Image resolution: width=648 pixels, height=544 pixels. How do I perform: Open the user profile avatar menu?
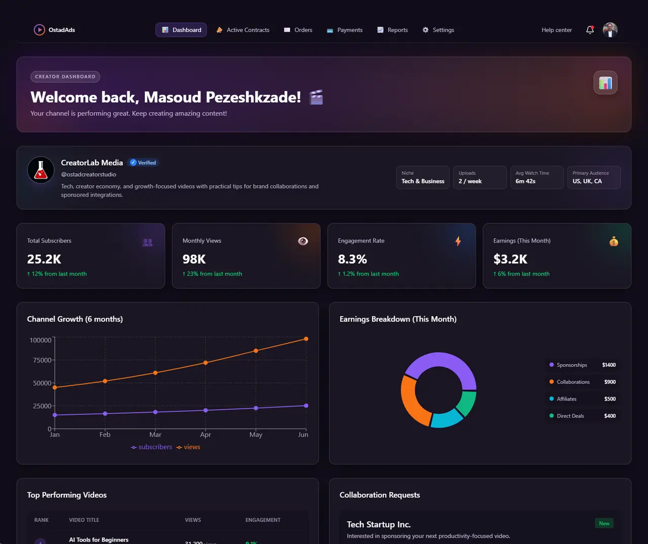610,30
